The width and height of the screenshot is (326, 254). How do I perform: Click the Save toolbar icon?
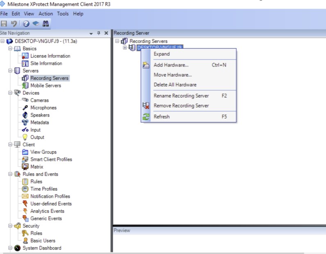[x=4, y=24]
